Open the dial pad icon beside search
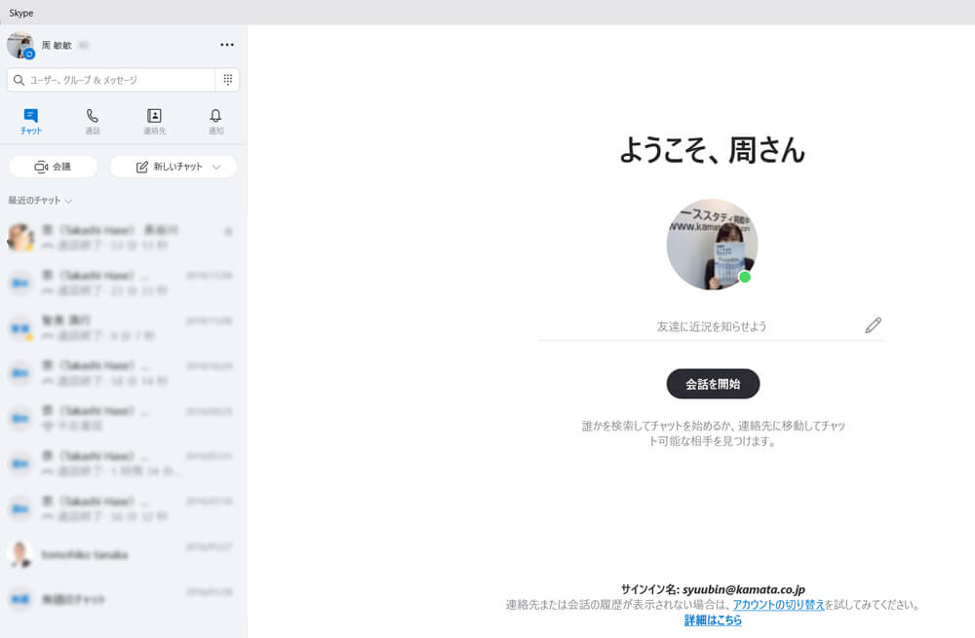This screenshot has height=638, width=975. (227, 79)
